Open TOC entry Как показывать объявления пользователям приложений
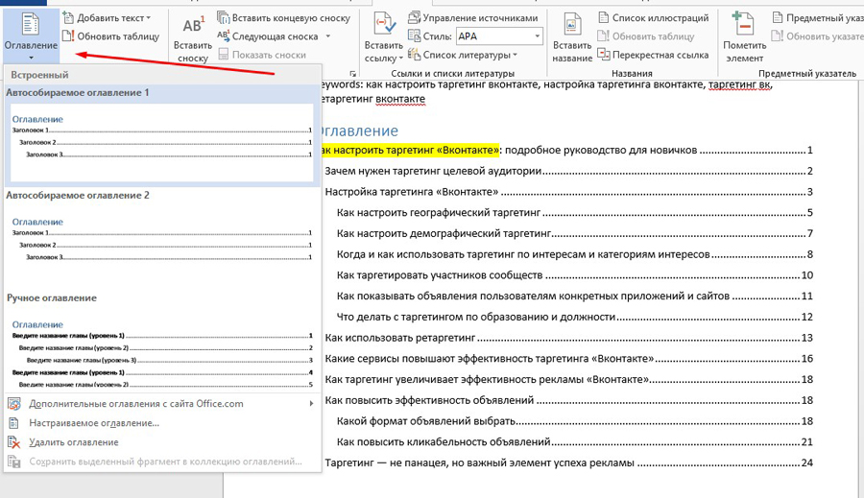The image size is (864, 498). click(575, 296)
